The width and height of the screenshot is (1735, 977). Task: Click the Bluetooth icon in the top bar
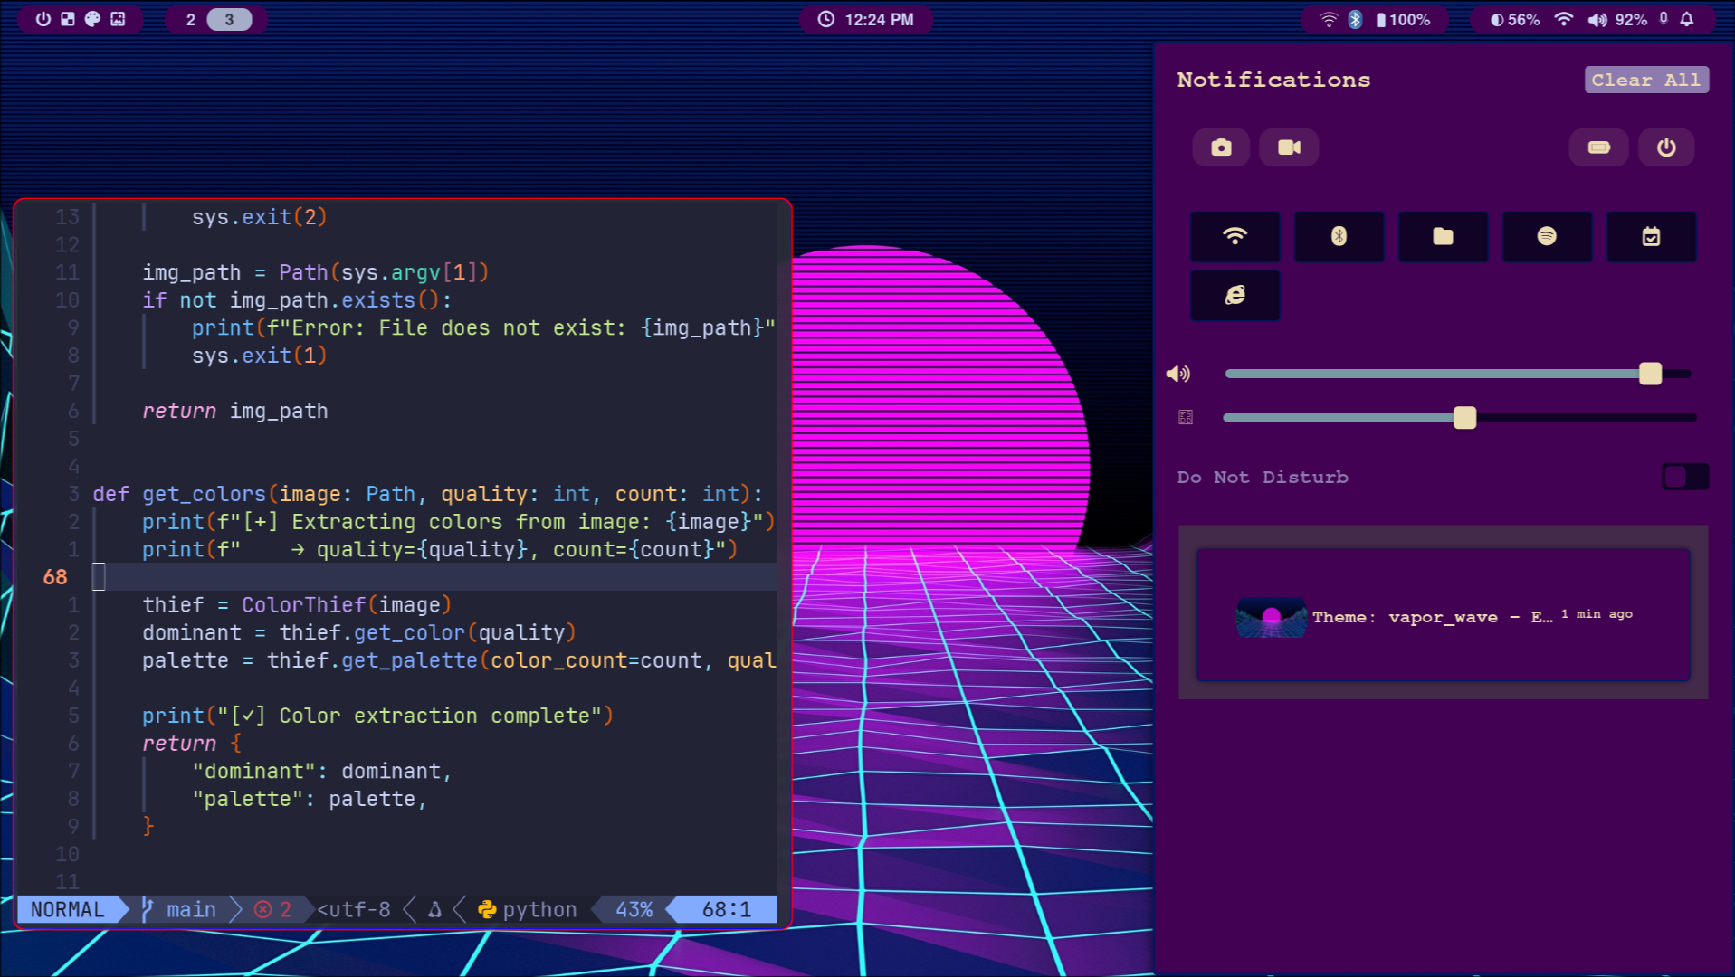(x=1355, y=19)
